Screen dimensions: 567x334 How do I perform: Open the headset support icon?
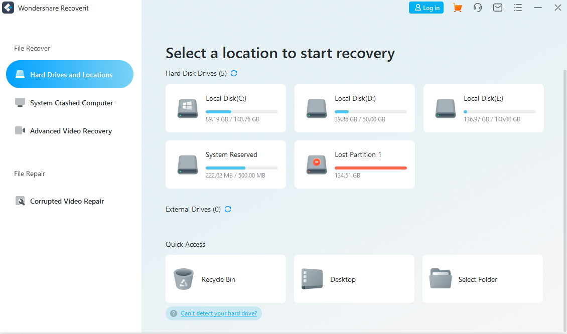478,8
